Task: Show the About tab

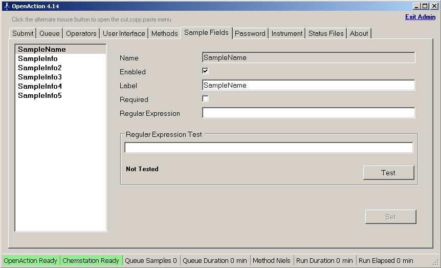Action: (359, 33)
